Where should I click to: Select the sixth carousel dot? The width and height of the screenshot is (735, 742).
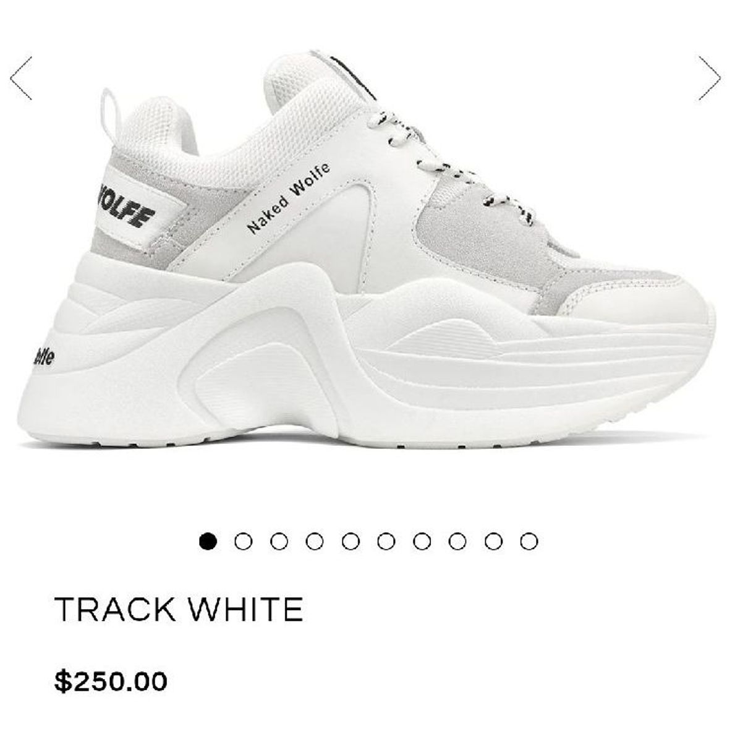click(386, 541)
